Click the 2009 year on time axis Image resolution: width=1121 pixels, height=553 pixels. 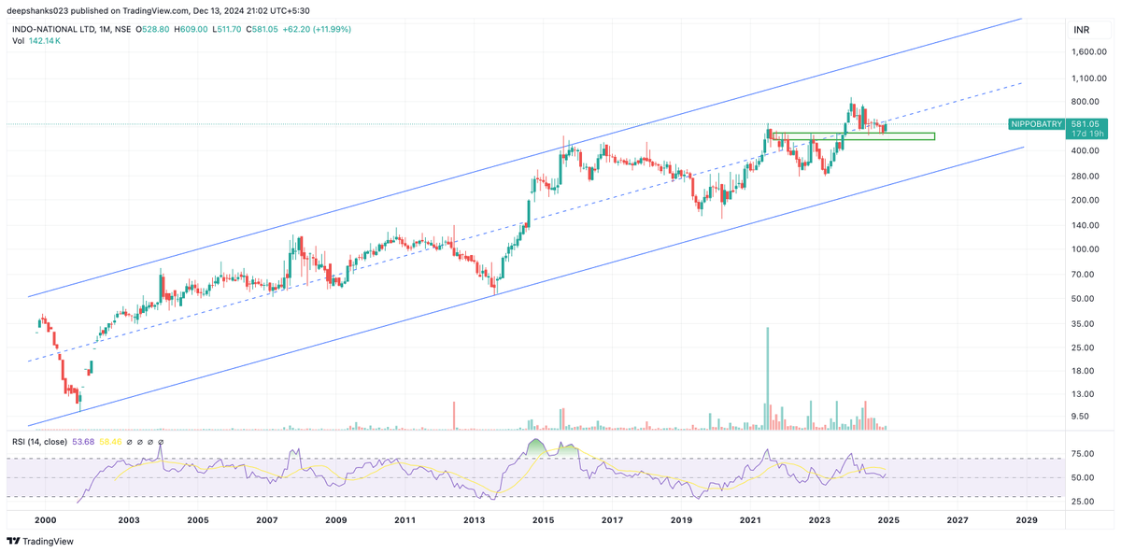pyautogui.click(x=336, y=519)
